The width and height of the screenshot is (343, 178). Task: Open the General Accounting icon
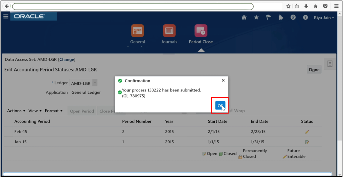pos(137,30)
